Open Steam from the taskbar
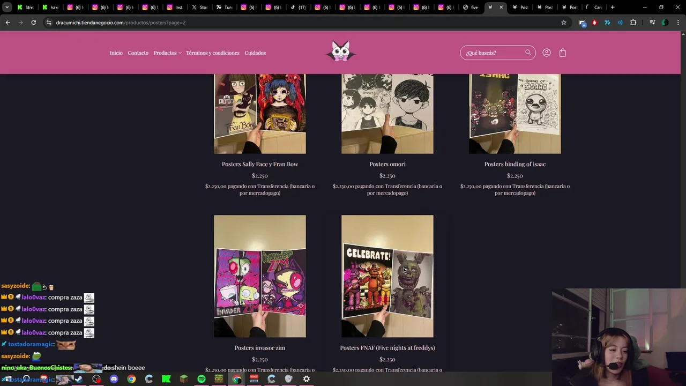 click(x=79, y=379)
